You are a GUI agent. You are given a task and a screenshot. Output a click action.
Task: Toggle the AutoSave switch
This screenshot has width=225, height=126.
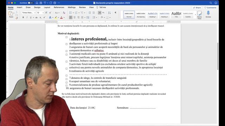(x=31, y=3)
